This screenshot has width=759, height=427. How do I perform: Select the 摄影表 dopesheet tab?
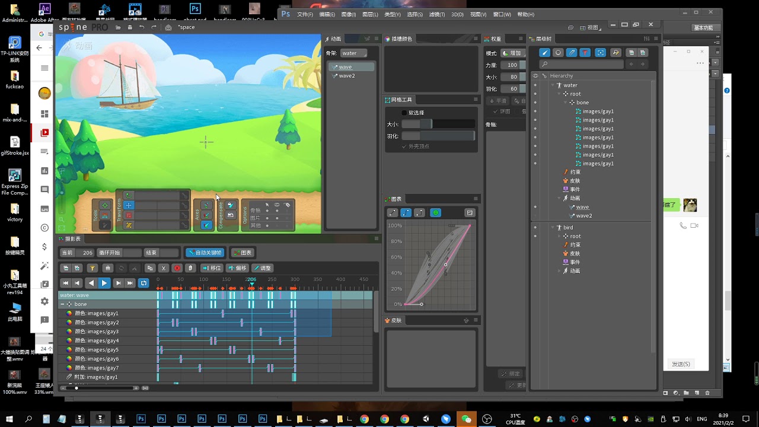70,239
